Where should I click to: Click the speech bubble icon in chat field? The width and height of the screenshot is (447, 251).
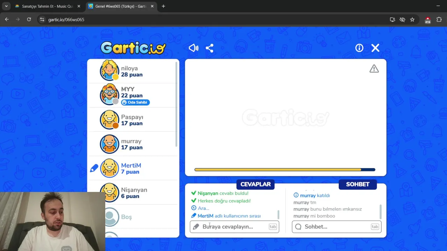point(298,227)
